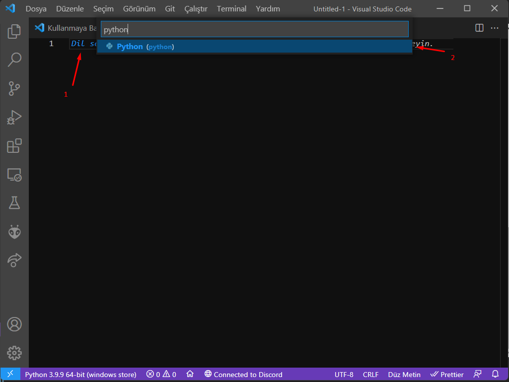Open the Live Share arrow icon

[14, 260]
